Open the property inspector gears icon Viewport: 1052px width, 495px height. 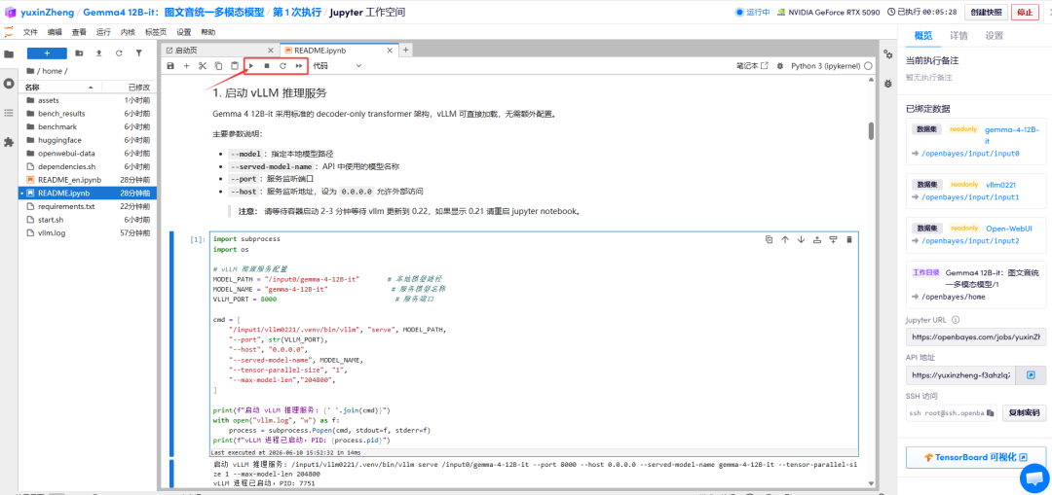pyautogui.click(x=887, y=54)
